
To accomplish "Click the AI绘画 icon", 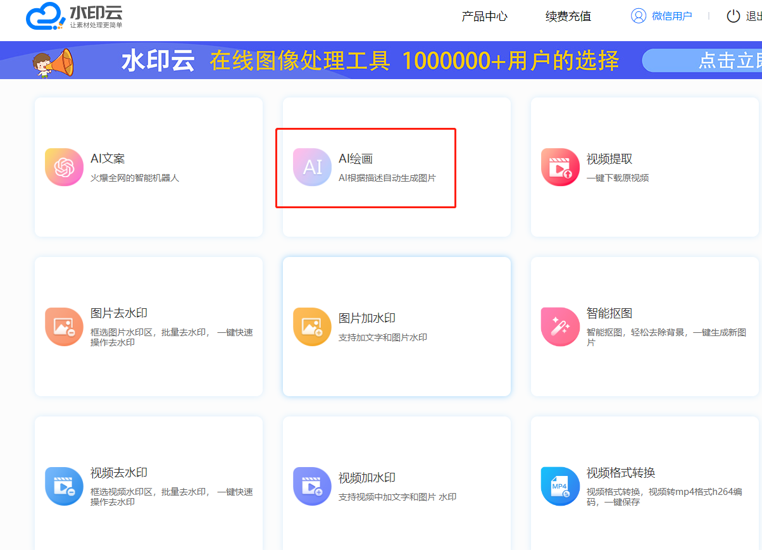I will coord(312,167).
